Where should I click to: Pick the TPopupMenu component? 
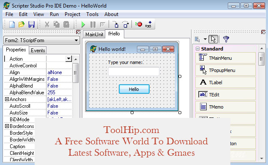[225, 70]
